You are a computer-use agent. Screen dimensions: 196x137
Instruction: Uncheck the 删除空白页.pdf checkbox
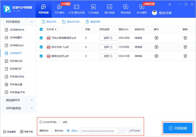point(41,56)
